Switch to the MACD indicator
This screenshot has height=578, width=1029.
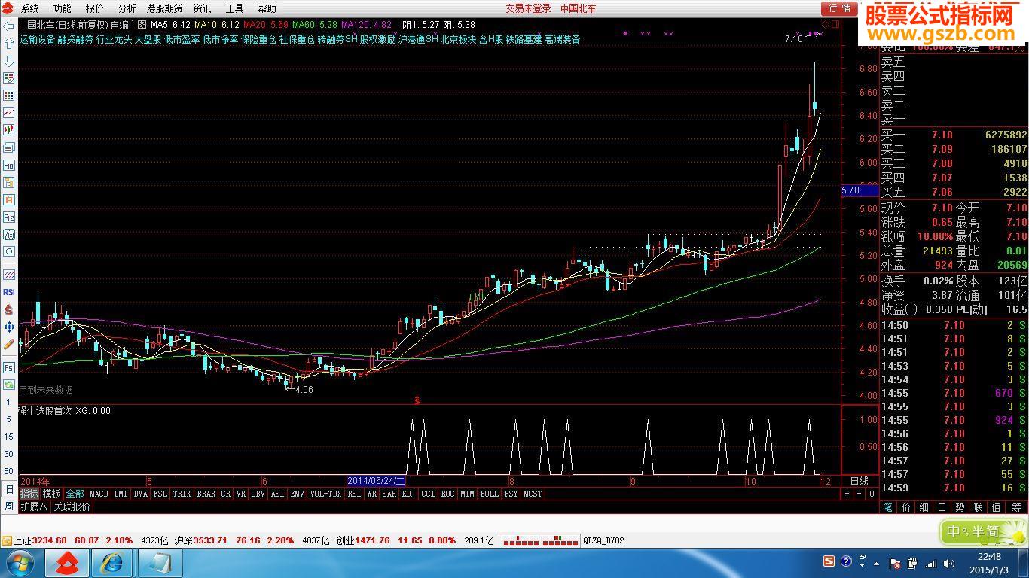tap(99, 494)
